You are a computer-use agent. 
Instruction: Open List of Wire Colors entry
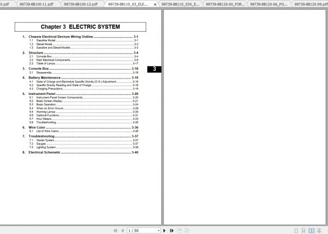[84, 131]
